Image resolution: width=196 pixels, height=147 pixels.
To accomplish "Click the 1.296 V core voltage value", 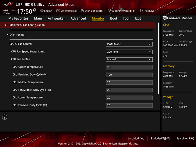I will tap(183, 45).
